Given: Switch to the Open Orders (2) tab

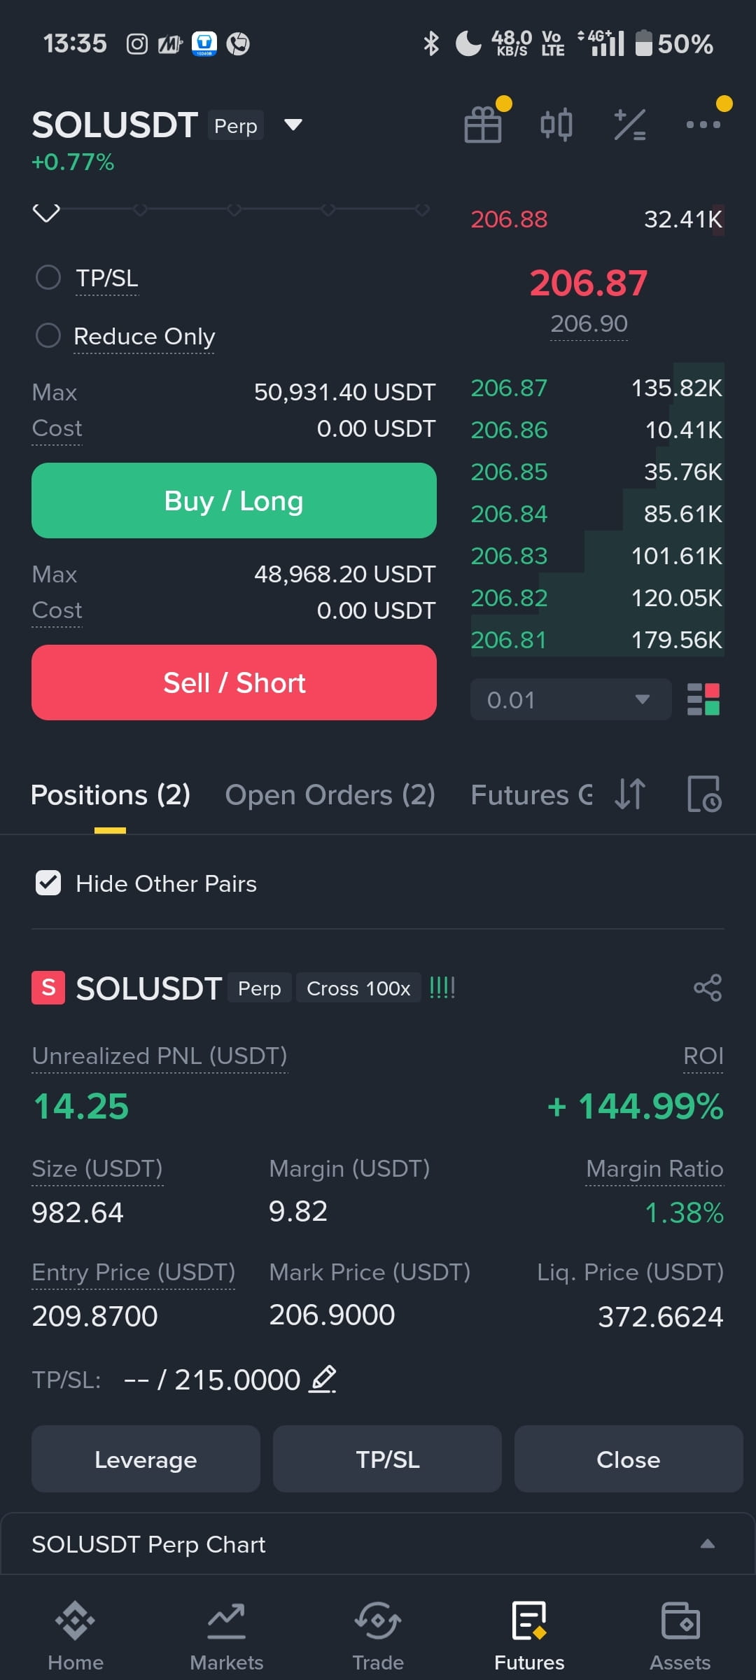Looking at the screenshot, I should coord(330,795).
